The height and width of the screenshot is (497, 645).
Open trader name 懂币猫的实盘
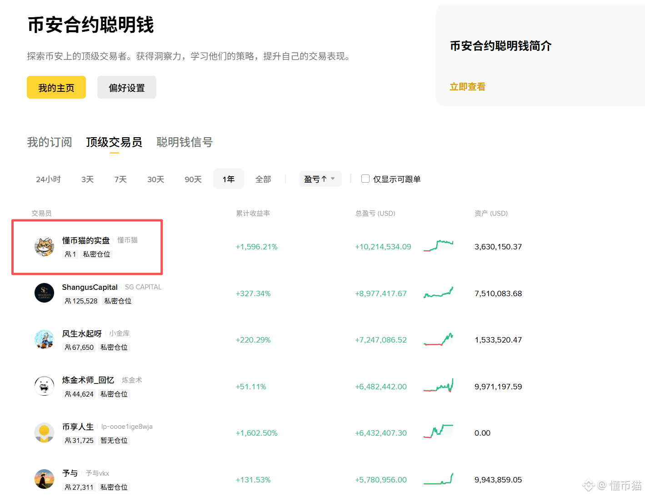coord(86,240)
